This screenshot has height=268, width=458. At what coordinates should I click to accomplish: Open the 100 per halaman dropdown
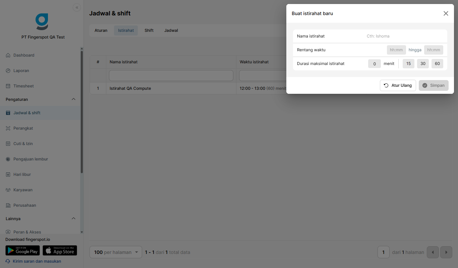[x=116, y=252]
